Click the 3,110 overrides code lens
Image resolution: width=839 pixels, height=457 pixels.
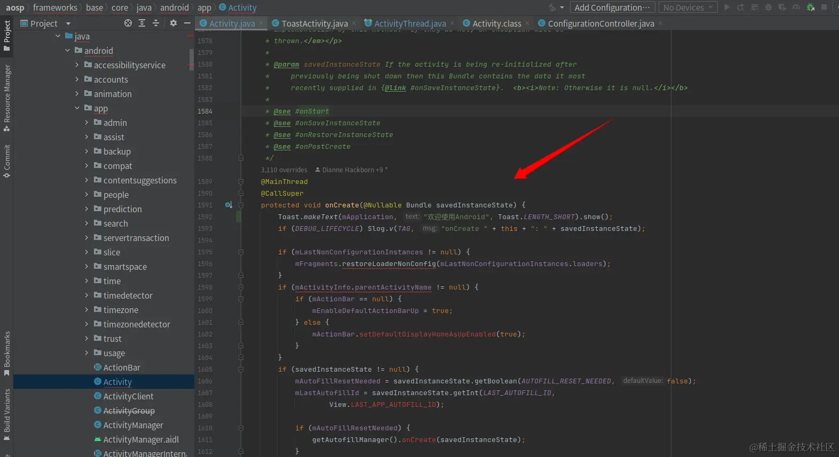284,170
